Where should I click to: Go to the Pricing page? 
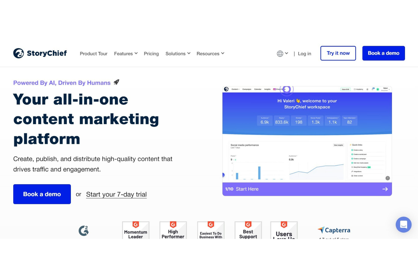[151, 53]
